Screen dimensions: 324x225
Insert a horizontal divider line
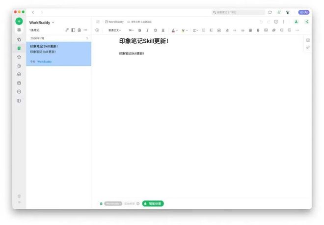243,30
